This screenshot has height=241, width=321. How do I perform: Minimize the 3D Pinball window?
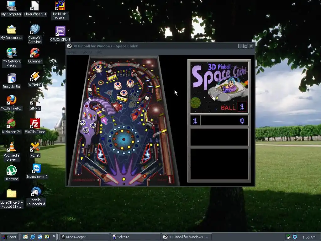click(x=240, y=46)
